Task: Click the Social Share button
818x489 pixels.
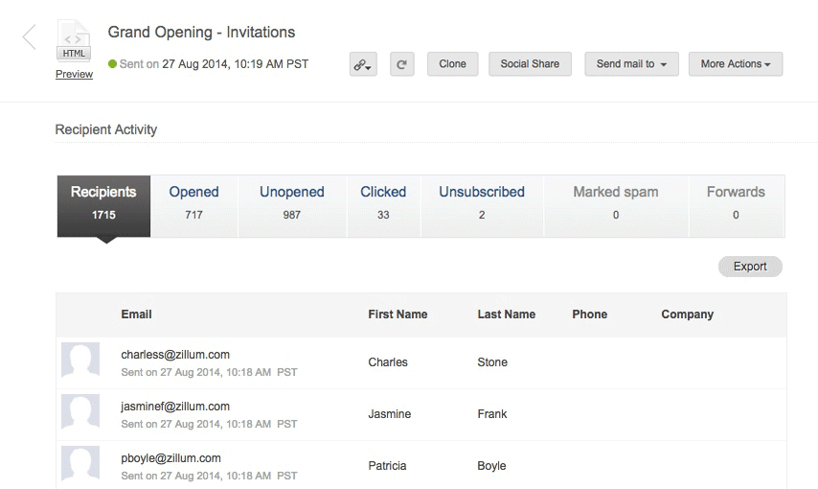Action: (x=530, y=64)
